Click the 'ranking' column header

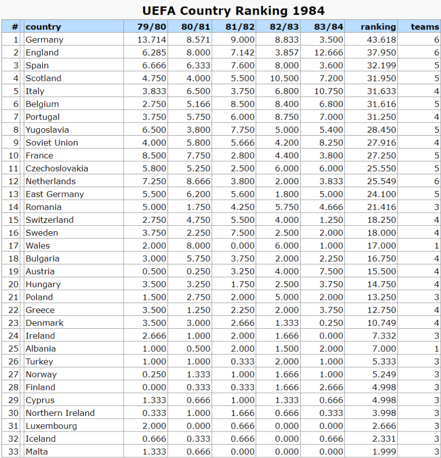pyautogui.click(x=378, y=27)
